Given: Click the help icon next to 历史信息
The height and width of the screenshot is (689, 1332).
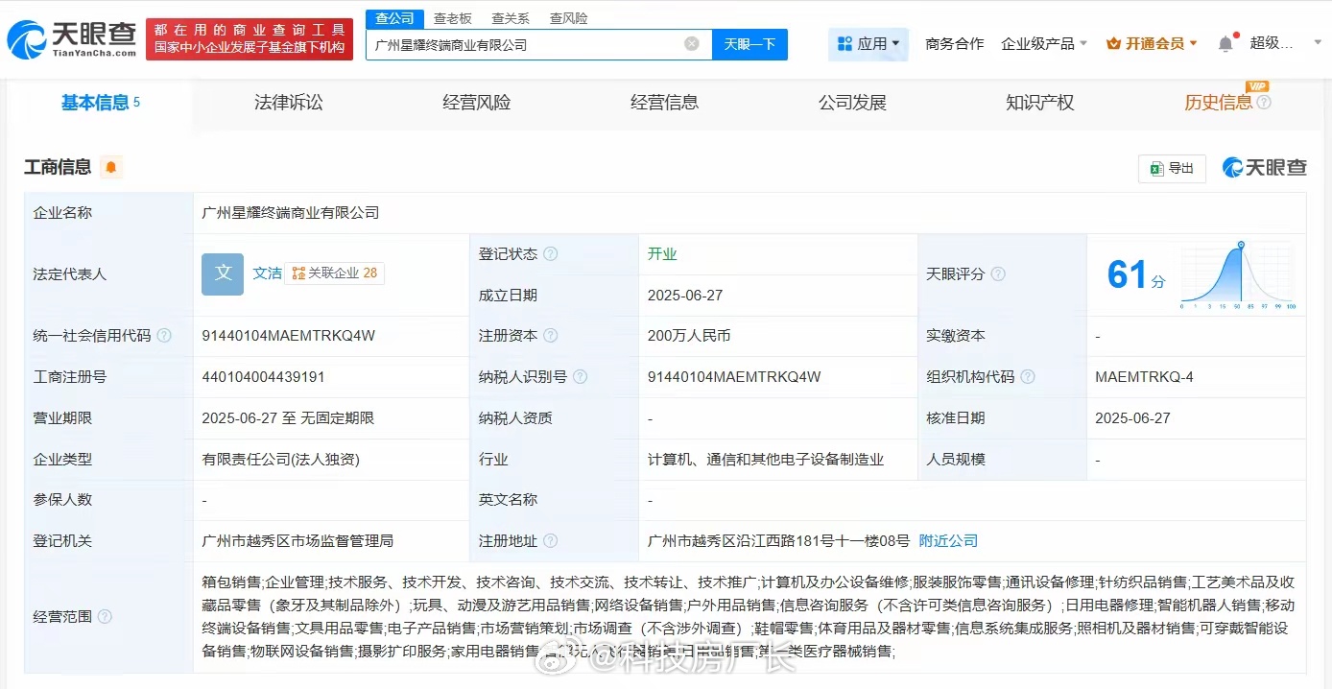Looking at the screenshot, I should (1264, 103).
